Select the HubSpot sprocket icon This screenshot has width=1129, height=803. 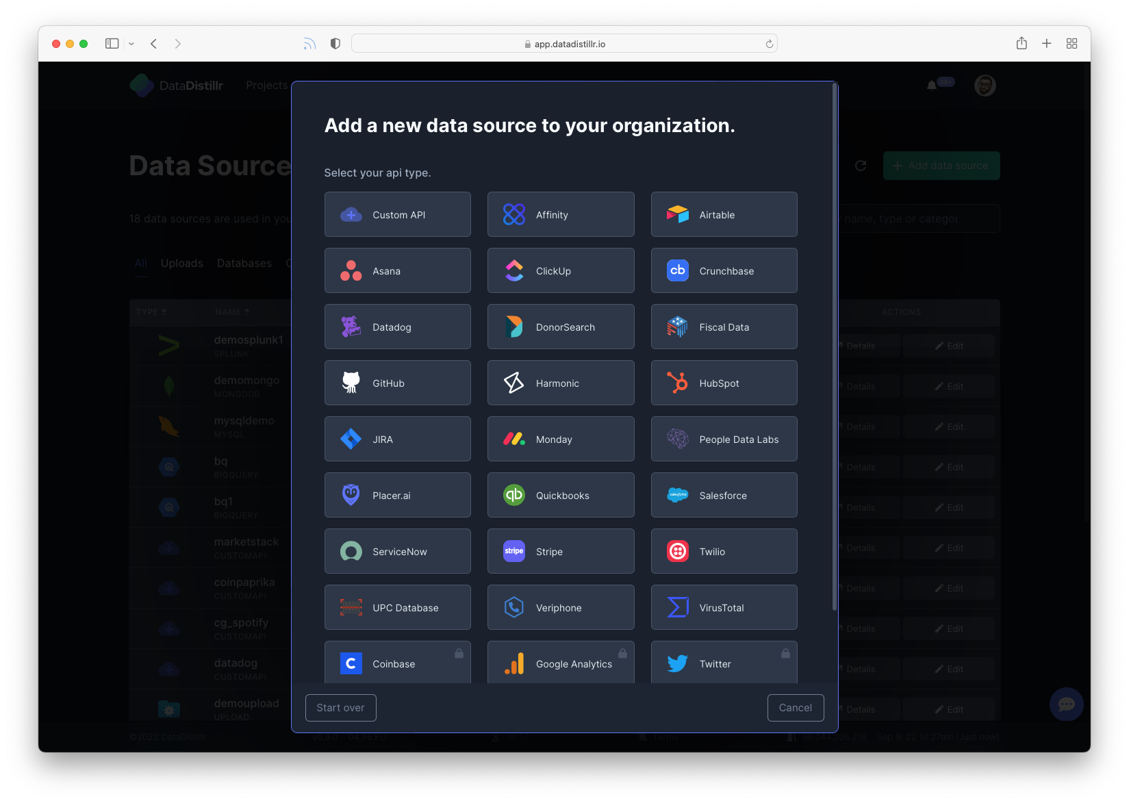(678, 383)
